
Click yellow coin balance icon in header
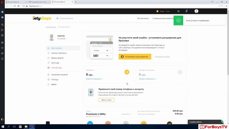(x=157, y=11)
